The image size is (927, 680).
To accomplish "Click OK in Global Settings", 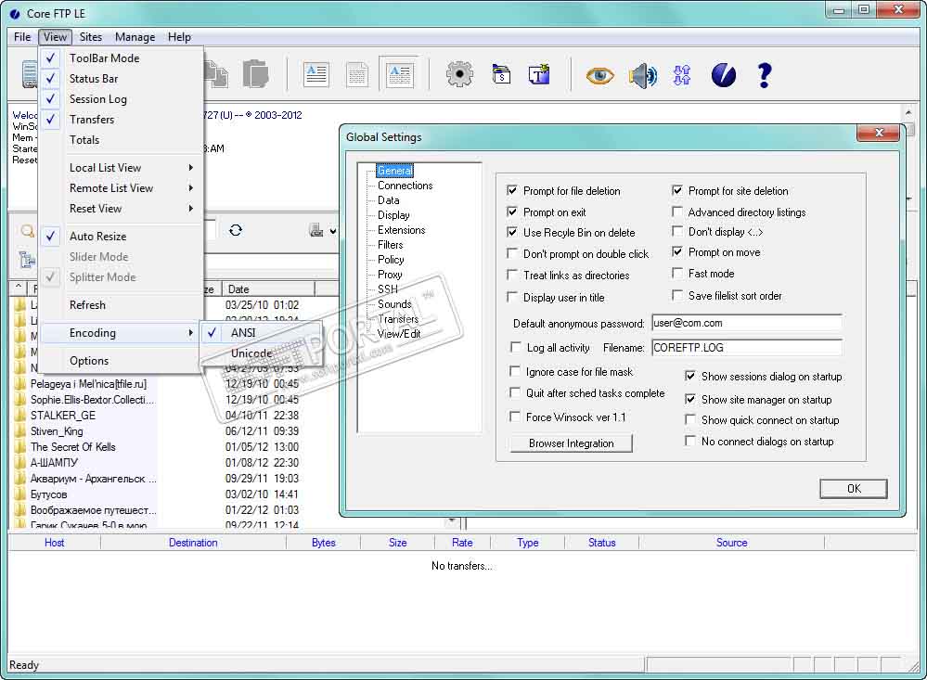I will (853, 488).
